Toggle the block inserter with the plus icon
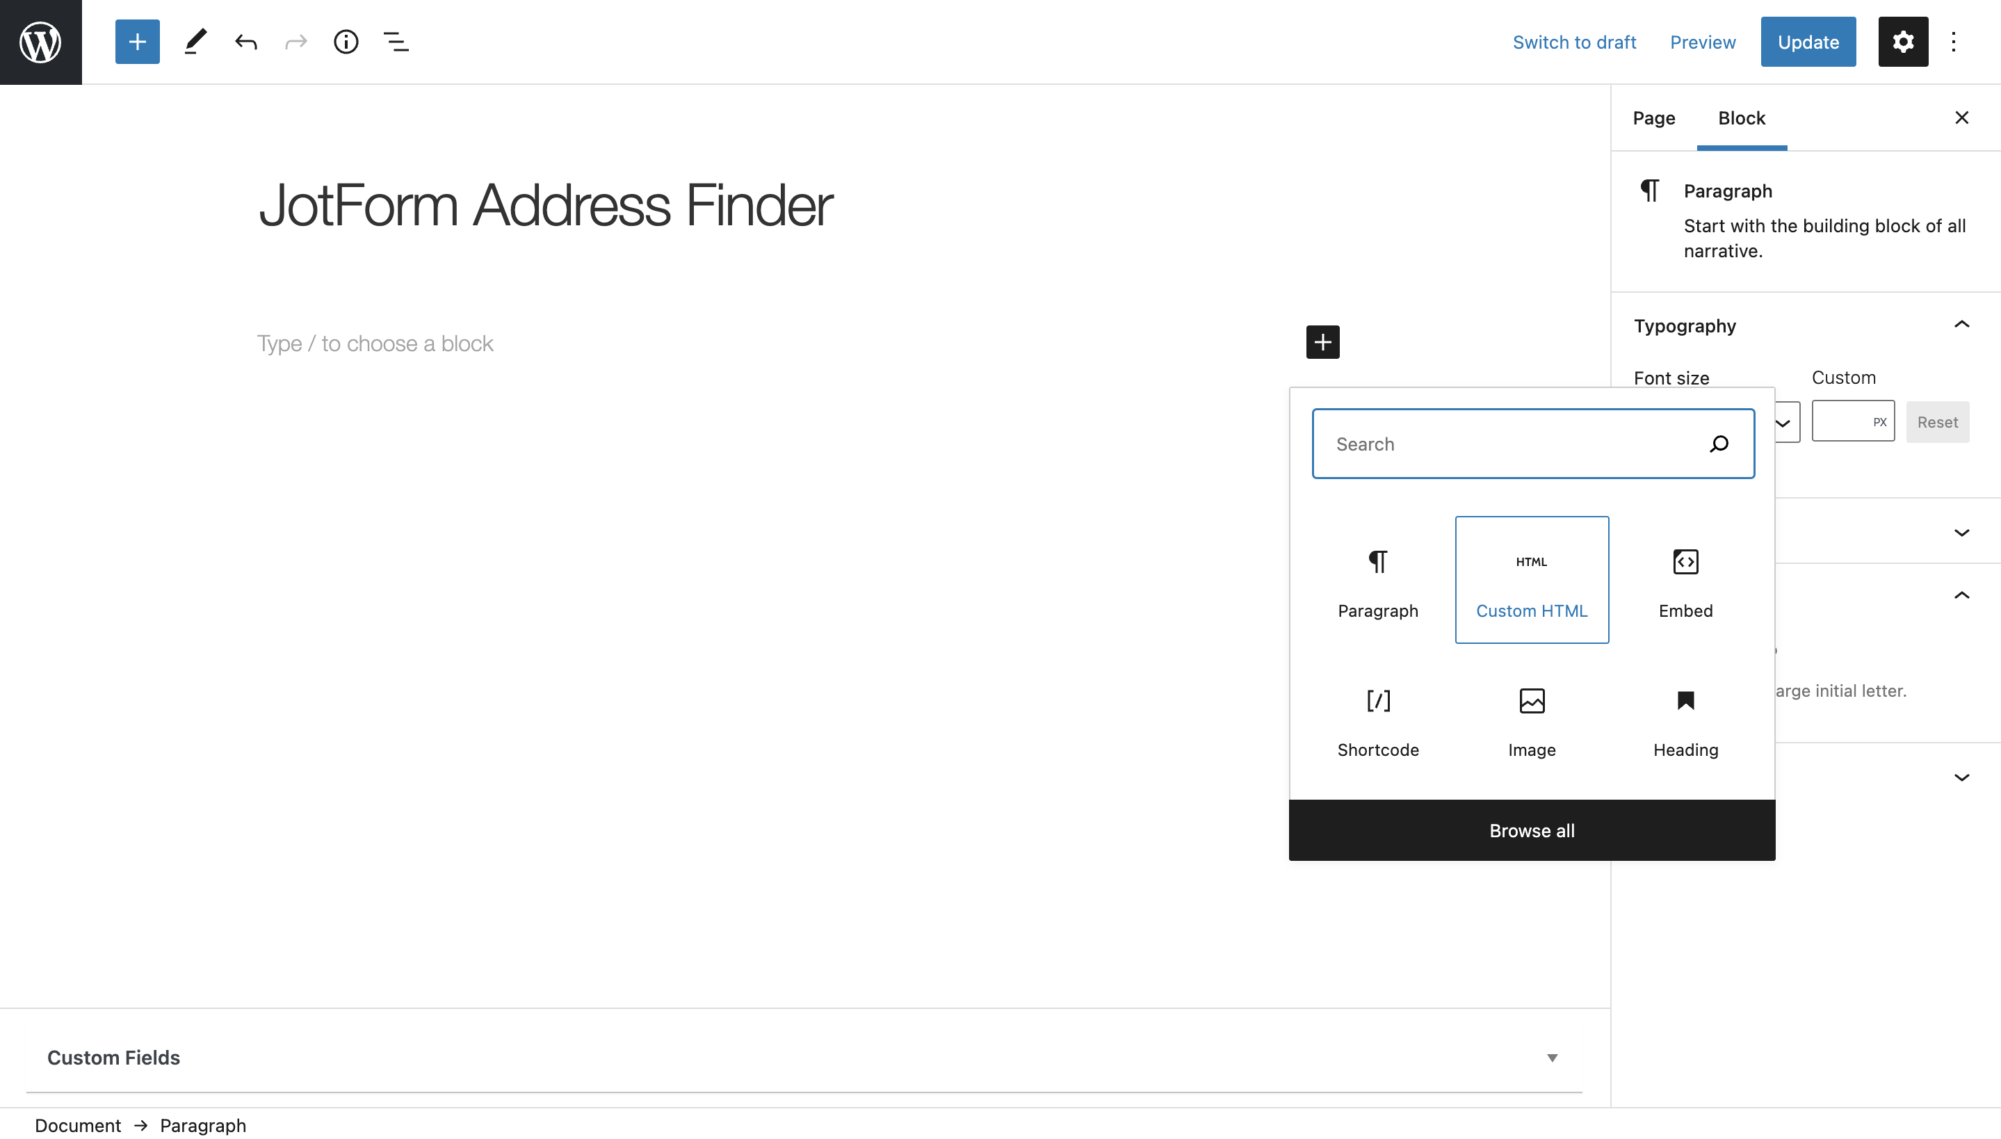This screenshot has width=2001, height=1139. [x=137, y=42]
